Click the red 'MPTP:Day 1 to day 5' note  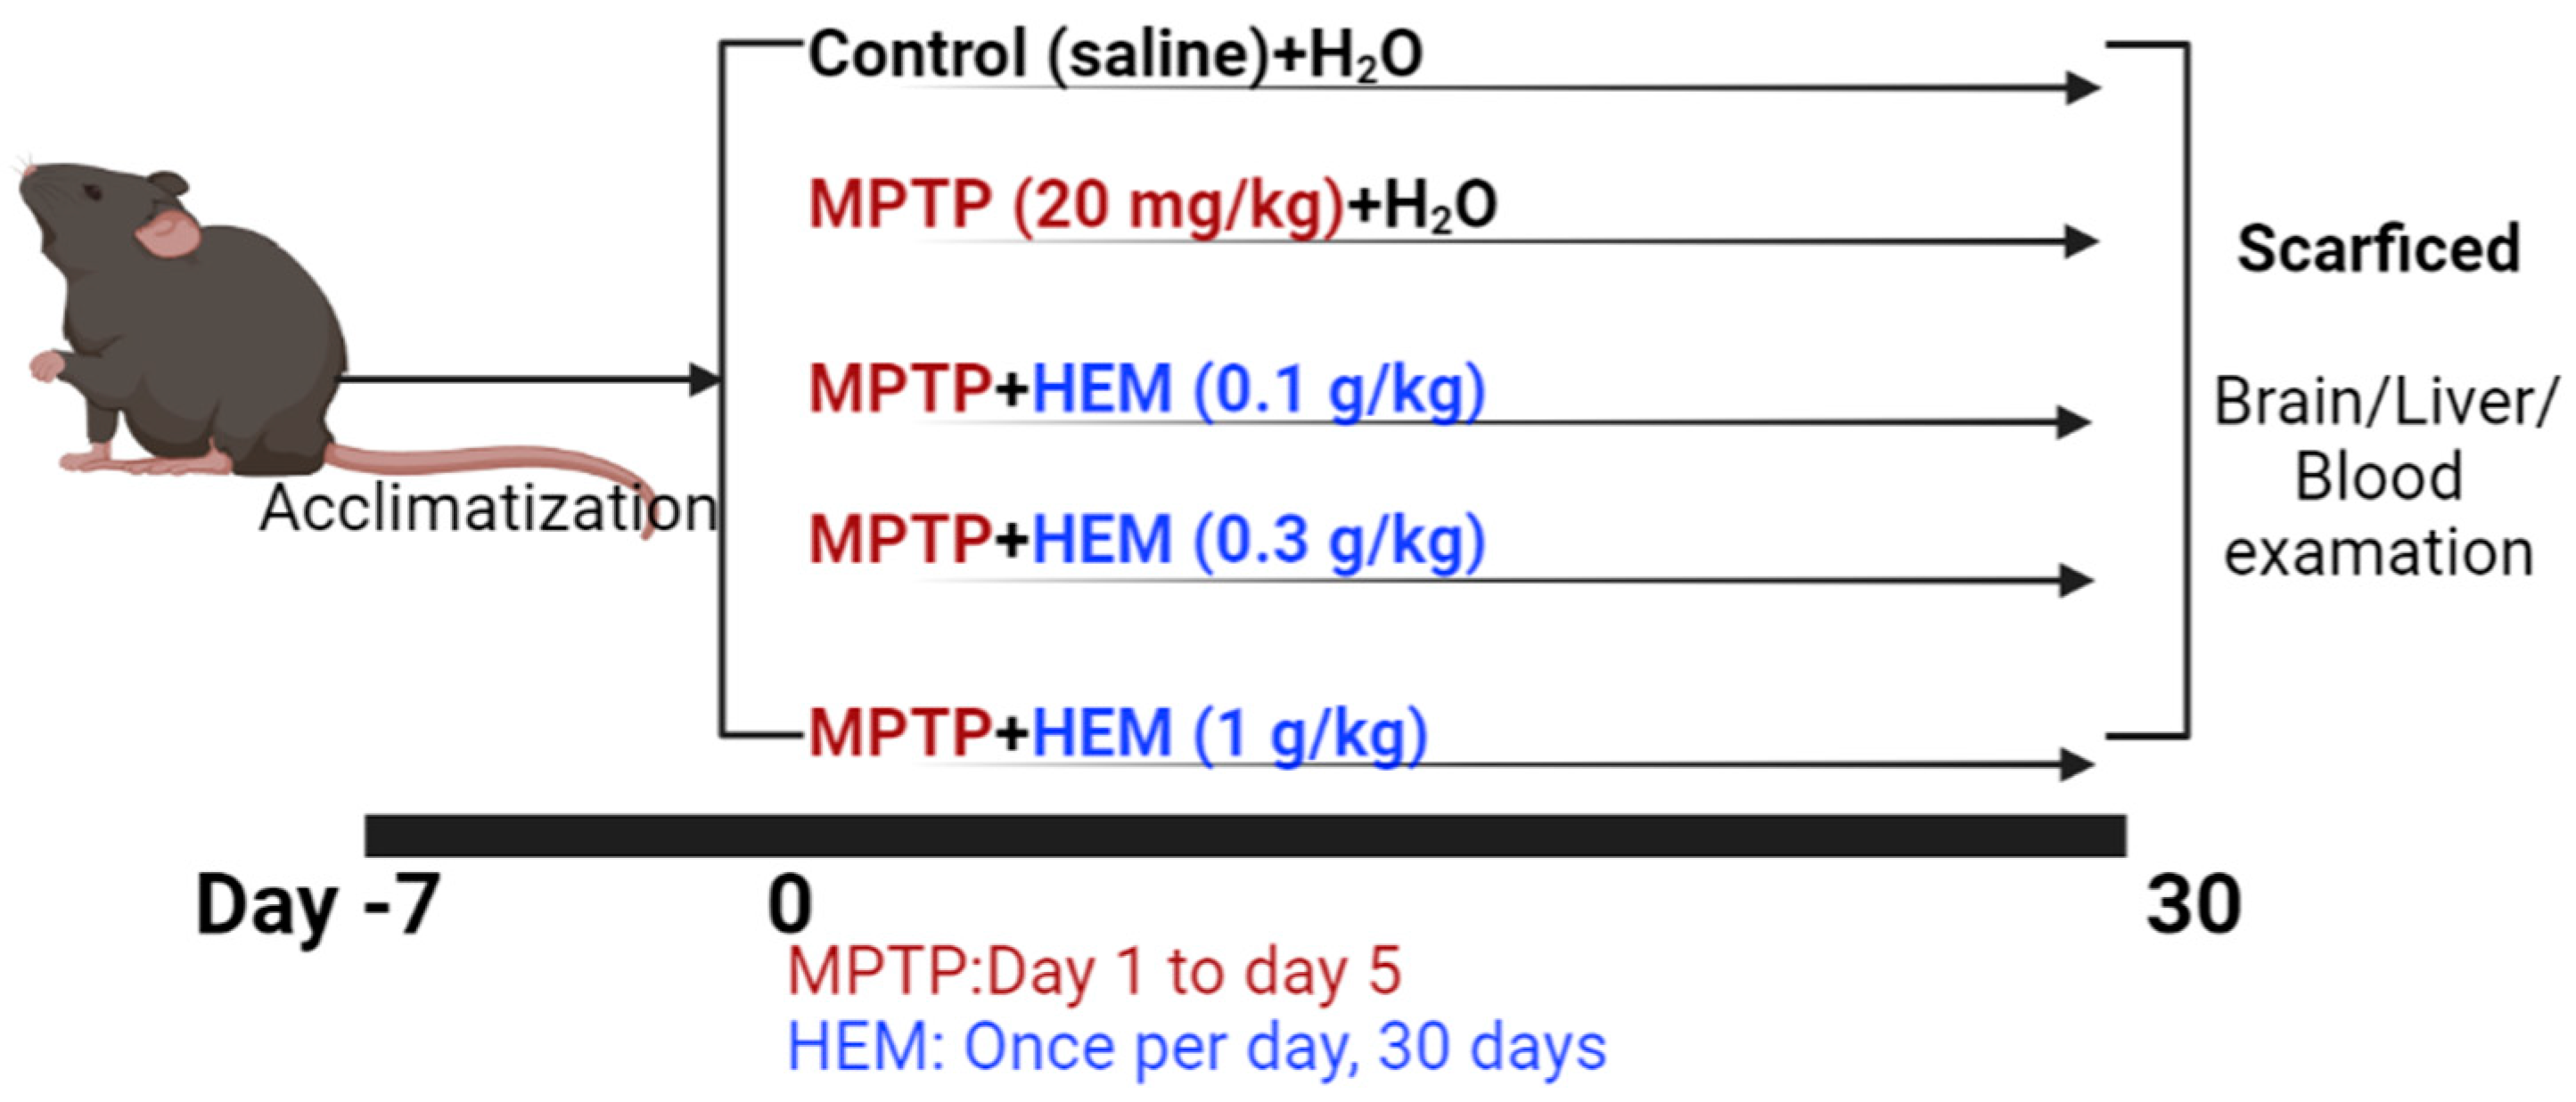point(1094,970)
